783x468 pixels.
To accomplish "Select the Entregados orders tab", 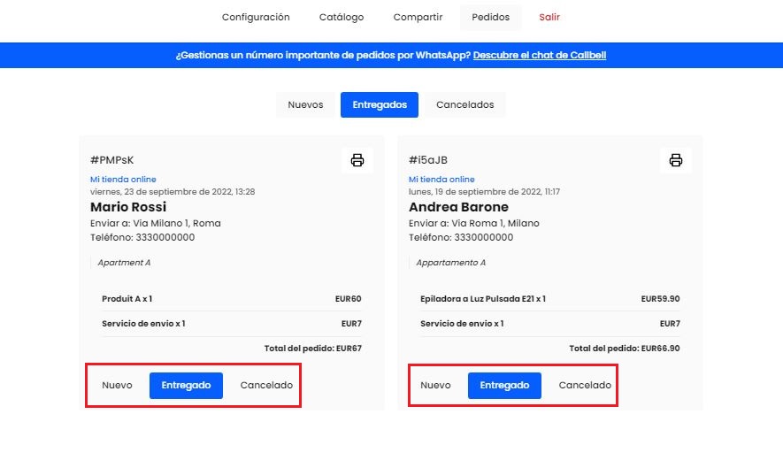I will tap(380, 104).
